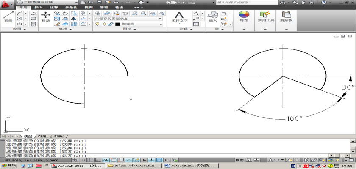
Task: Switch to AutoCAD 2011 taskbar button
Action: point(78,166)
